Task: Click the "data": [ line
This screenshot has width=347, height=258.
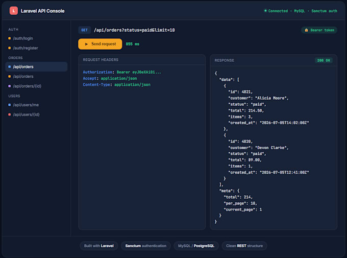Action: 229,80
